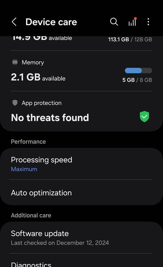Tap the green checkmark shield badge
The width and height of the screenshot is (163, 267).
(x=144, y=117)
